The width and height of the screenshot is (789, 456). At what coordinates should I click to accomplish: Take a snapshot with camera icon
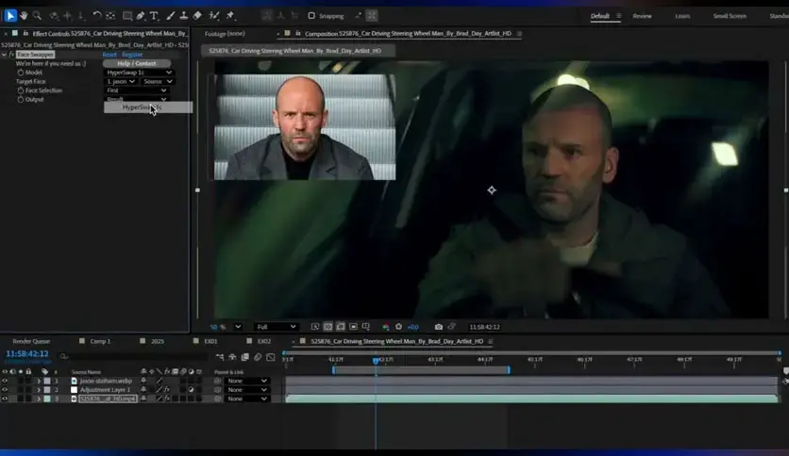[439, 327]
